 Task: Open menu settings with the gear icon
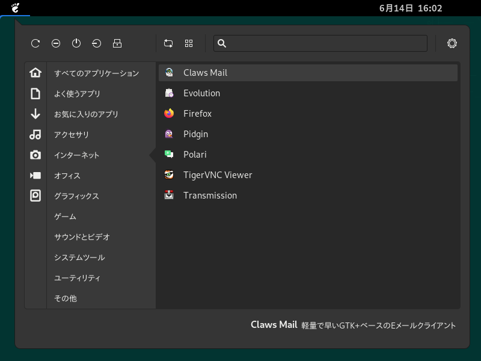click(452, 43)
